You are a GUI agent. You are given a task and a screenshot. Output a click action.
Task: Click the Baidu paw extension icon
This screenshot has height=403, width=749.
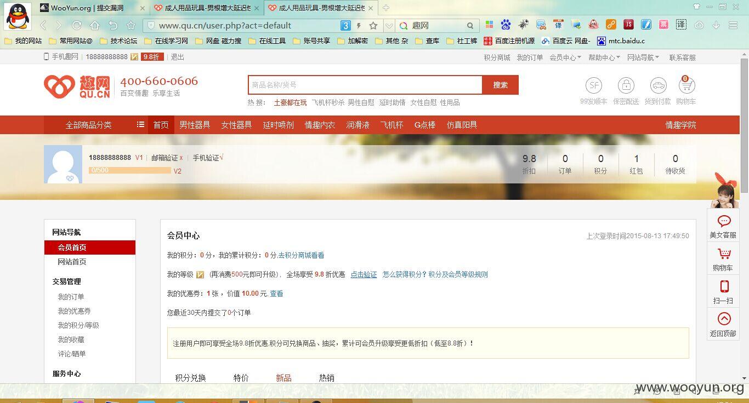506,25
